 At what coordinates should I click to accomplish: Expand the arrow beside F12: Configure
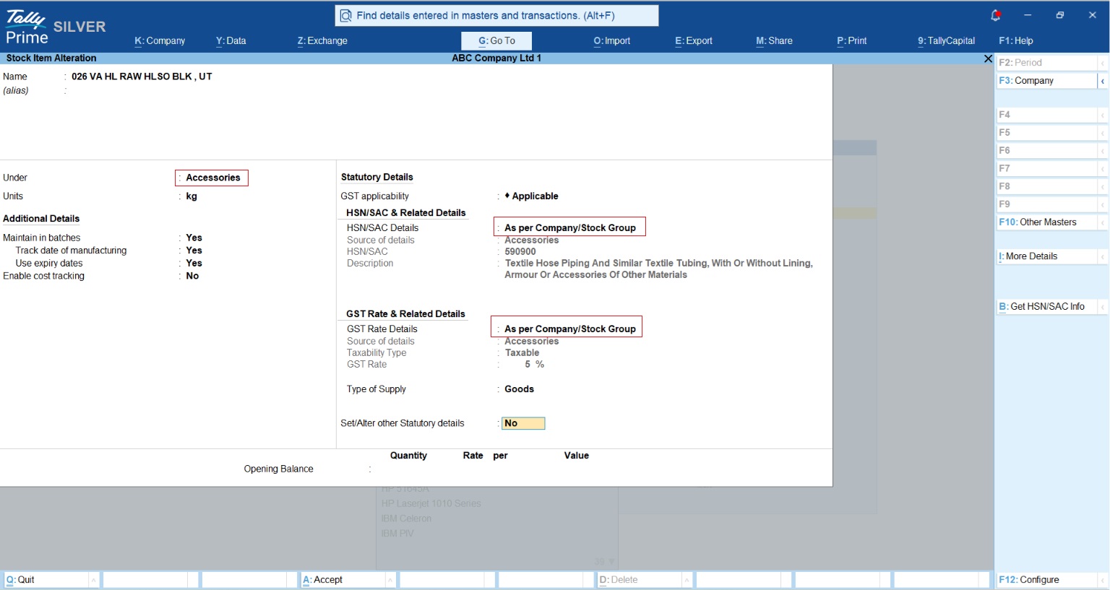1103,580
